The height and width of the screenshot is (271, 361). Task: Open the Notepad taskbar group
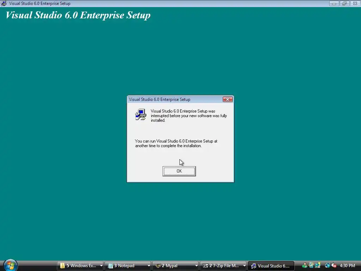[x=128, y=266]
